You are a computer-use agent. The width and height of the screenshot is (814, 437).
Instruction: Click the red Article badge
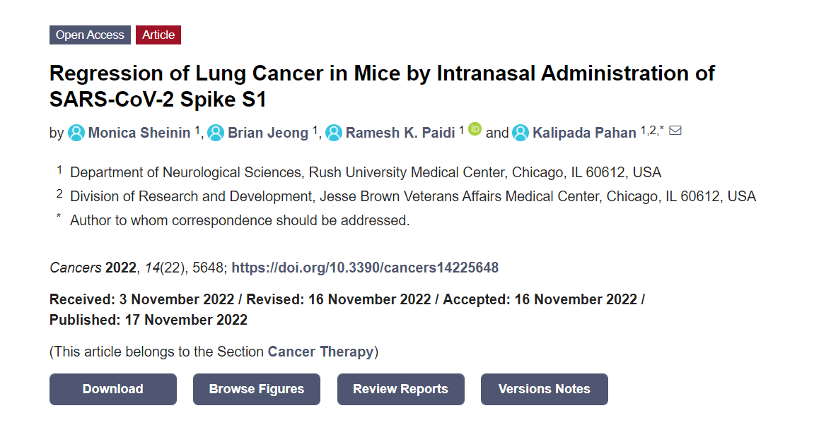(158, 35)
